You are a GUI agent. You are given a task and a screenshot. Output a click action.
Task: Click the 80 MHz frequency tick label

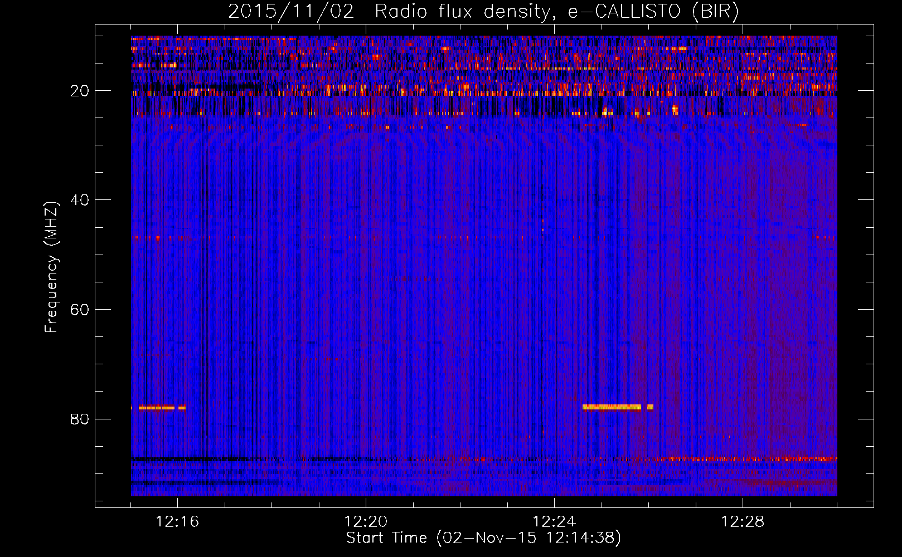coord(80,419)
